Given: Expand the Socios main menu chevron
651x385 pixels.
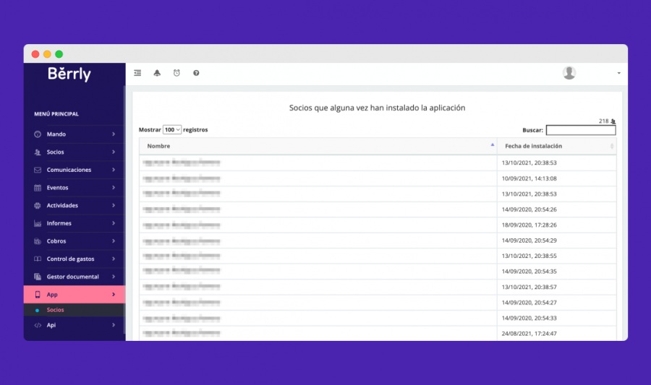Looking at the screenshot, I should click(114, 152).
